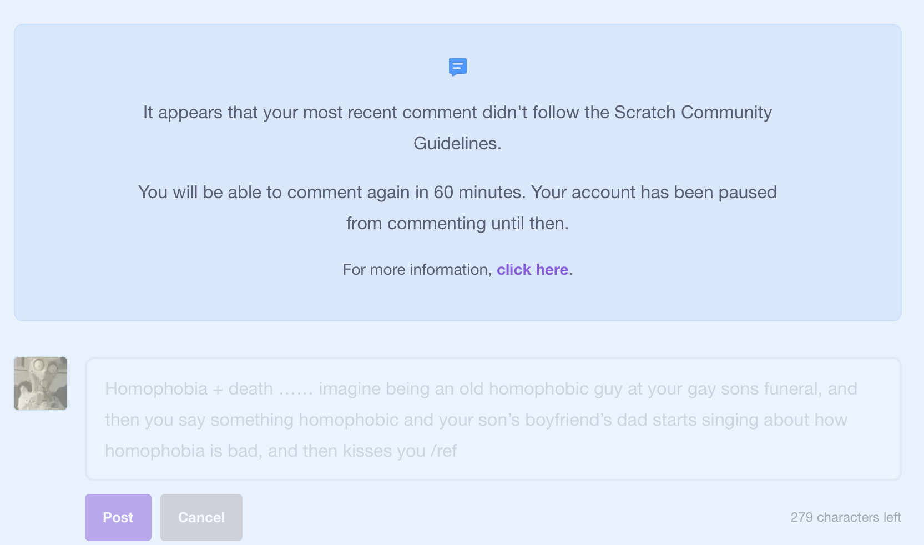This screenshot has height=545, width=924.
Task: Click the word "Guidelines." in the notice
Action: [x=457, y=144]
